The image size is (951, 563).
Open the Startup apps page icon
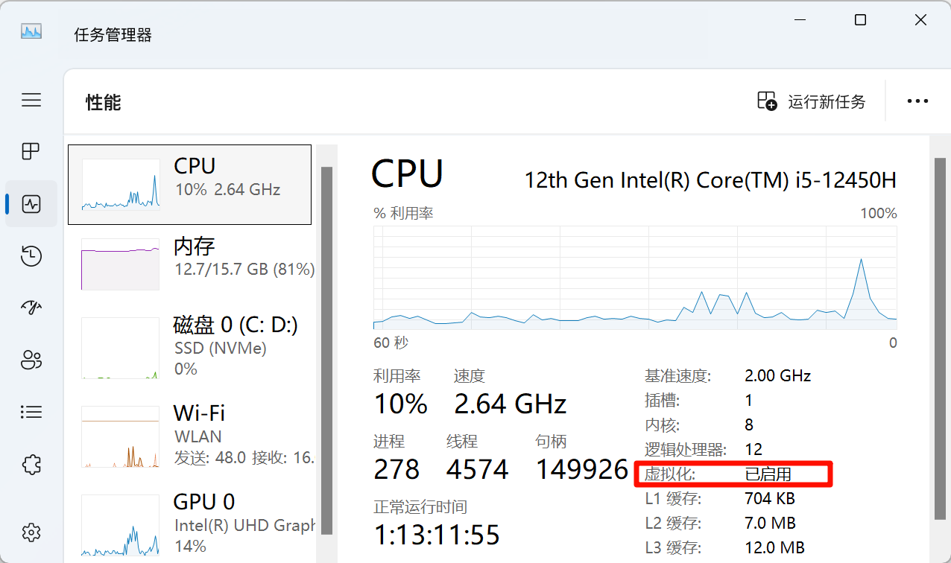[31, 308]
